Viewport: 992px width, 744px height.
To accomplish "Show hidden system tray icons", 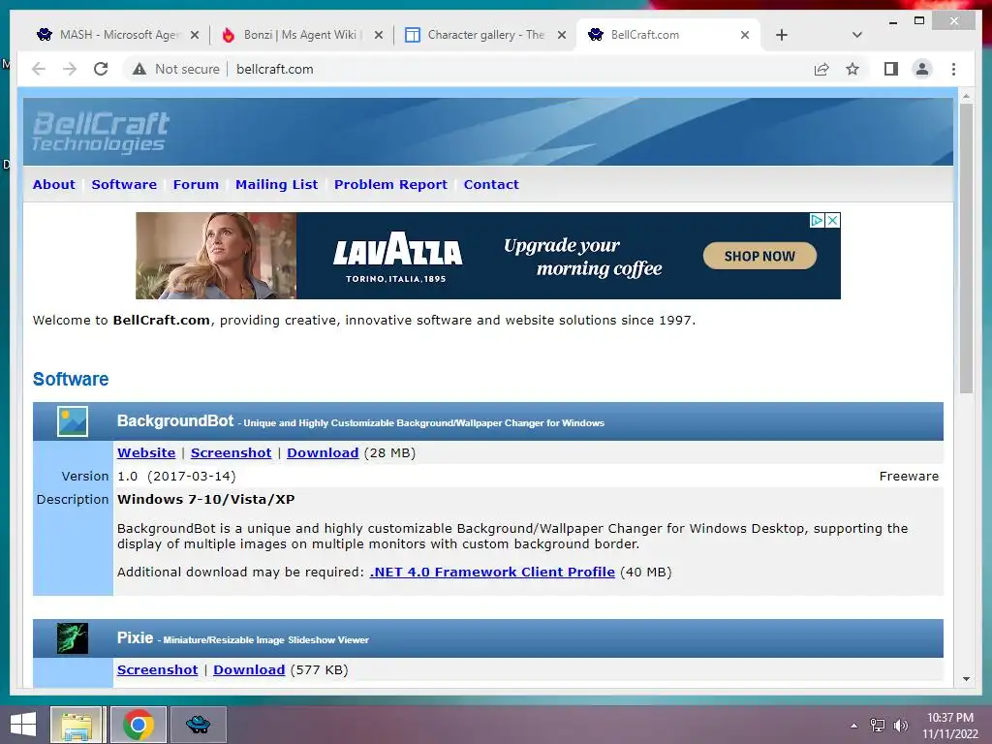I will coord(854,726).
